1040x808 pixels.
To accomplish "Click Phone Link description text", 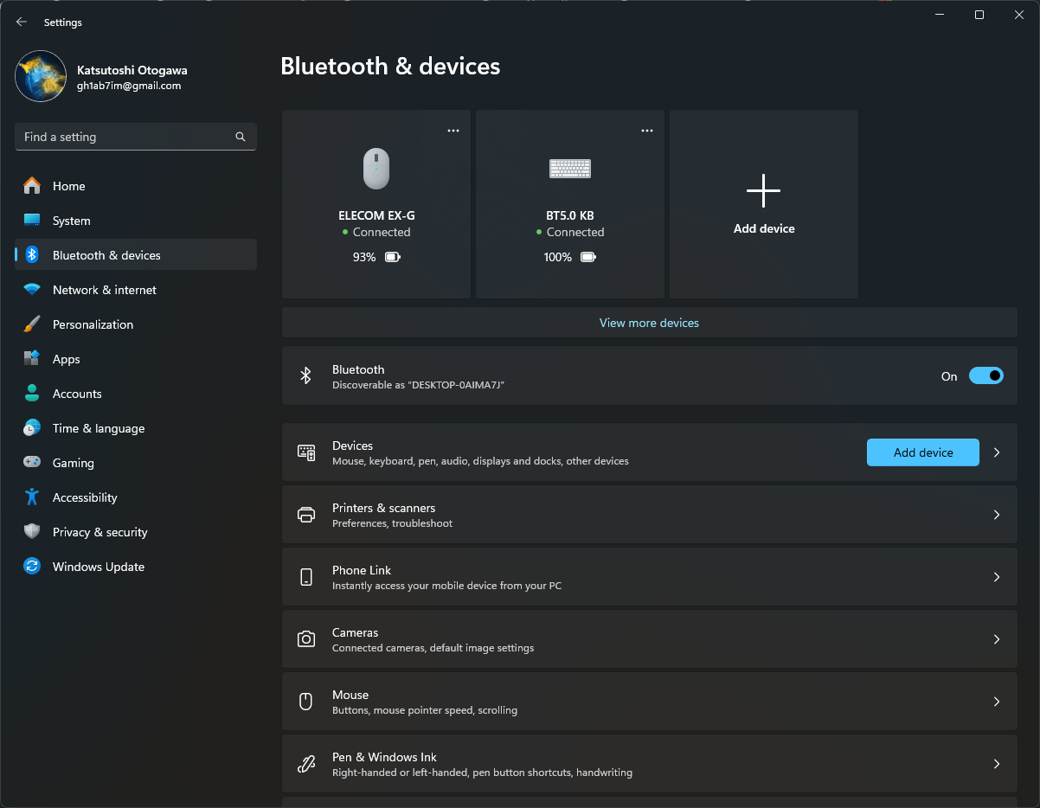I will pos(446,586).
